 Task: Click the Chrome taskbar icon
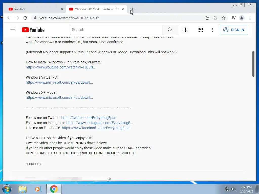54,189
